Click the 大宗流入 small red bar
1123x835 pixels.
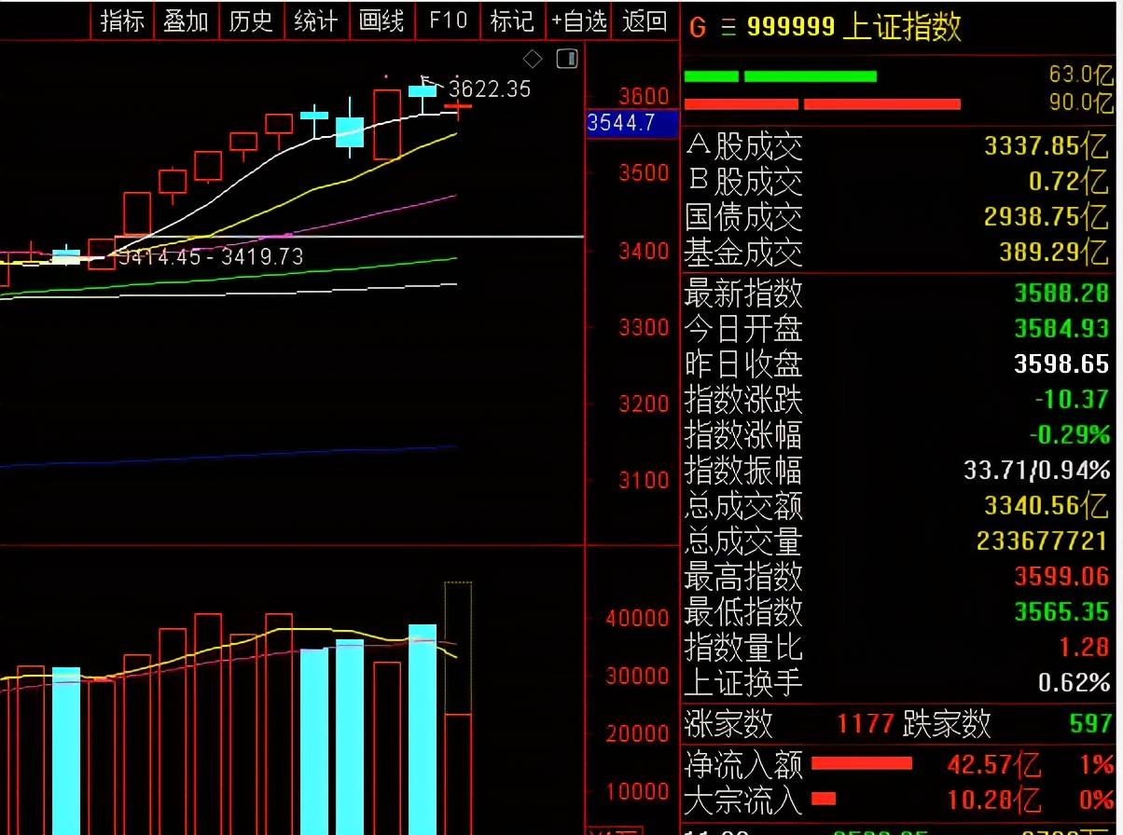[824, 799]
